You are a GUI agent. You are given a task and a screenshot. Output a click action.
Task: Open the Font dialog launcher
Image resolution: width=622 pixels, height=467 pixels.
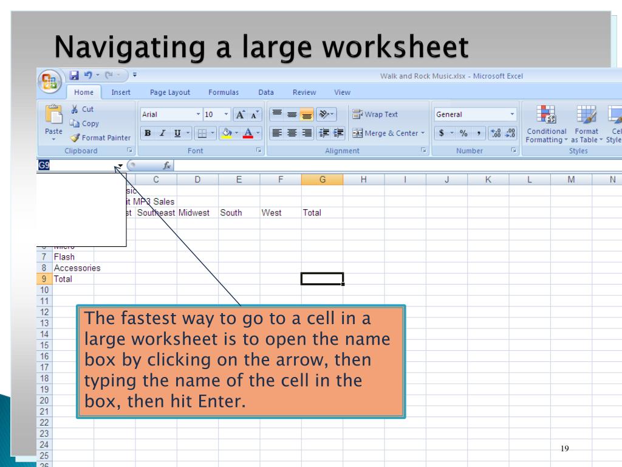(259, 150)
